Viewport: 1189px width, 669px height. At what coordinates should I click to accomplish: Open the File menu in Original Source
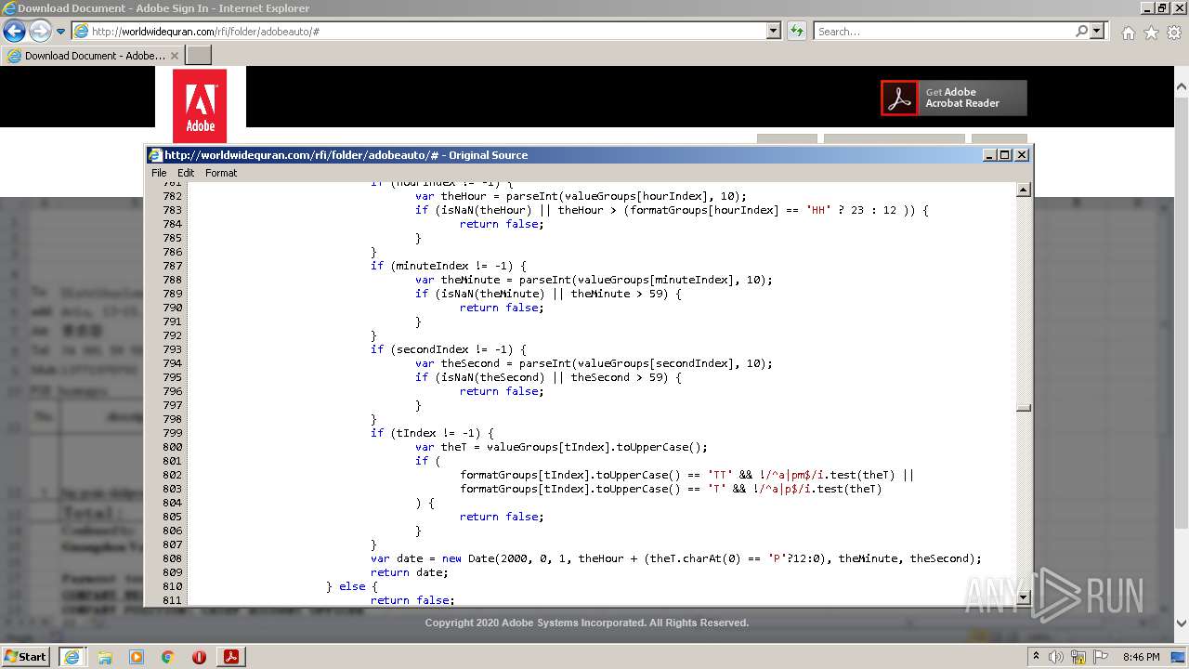click(x=159, y=173)
